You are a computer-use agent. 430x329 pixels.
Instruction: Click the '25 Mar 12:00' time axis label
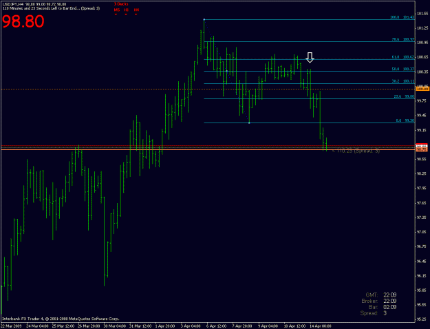point(63,326)
